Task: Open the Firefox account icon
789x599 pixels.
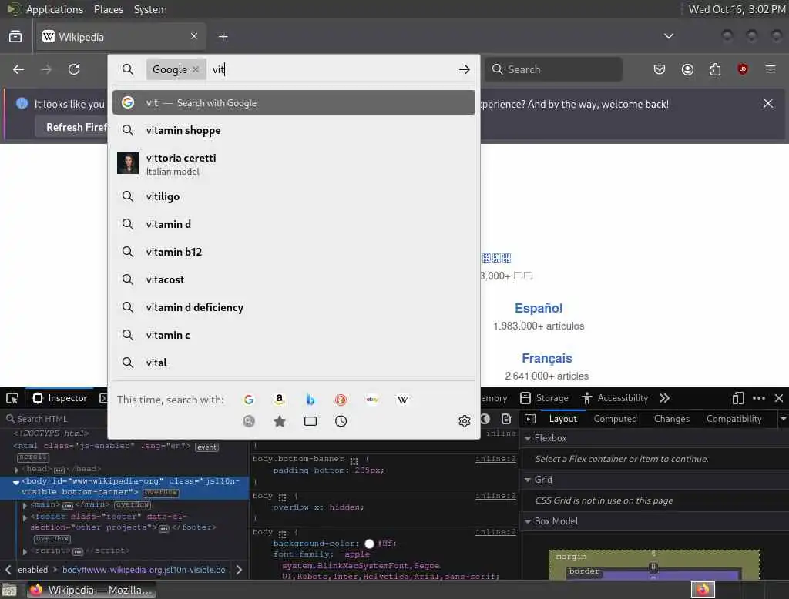Action: tap(687, 69)
